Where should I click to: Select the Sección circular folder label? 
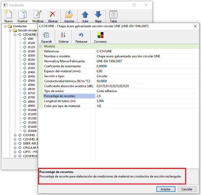(27, 30)
